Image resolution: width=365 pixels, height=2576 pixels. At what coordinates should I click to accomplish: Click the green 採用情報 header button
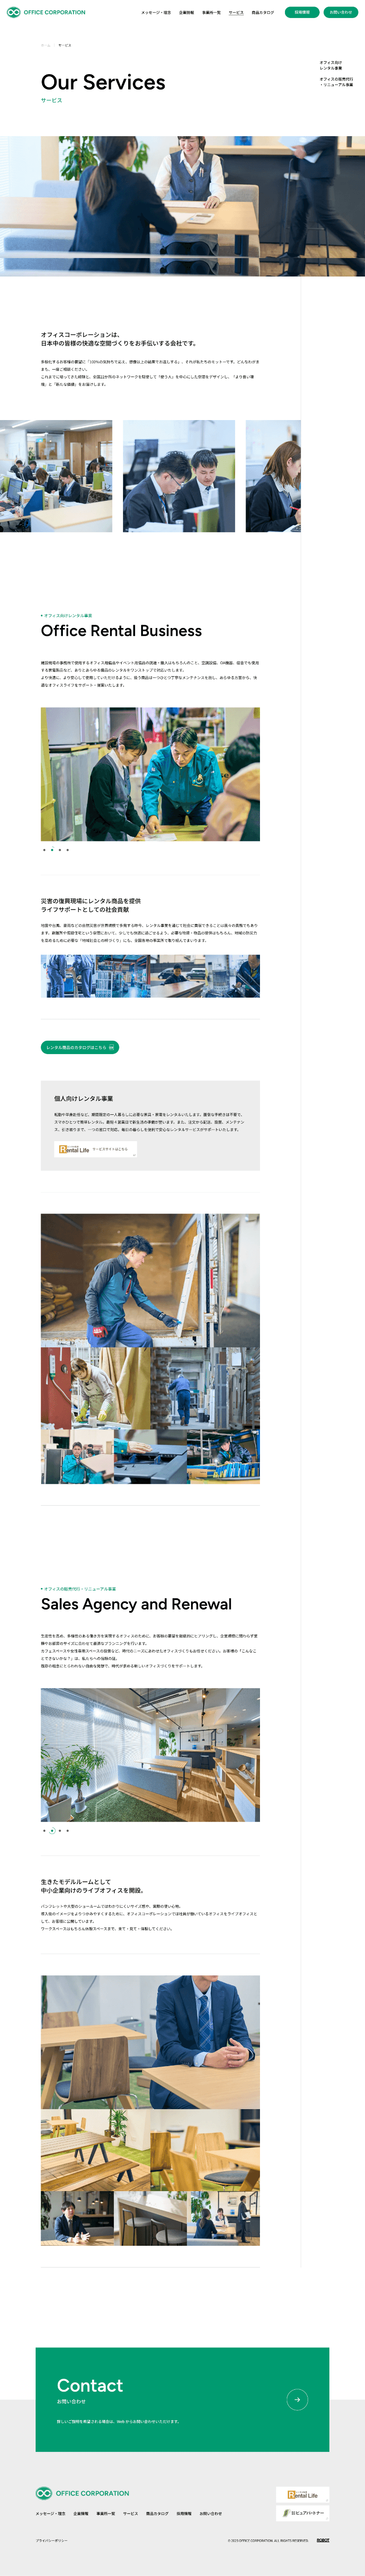(x=302, y=13)
